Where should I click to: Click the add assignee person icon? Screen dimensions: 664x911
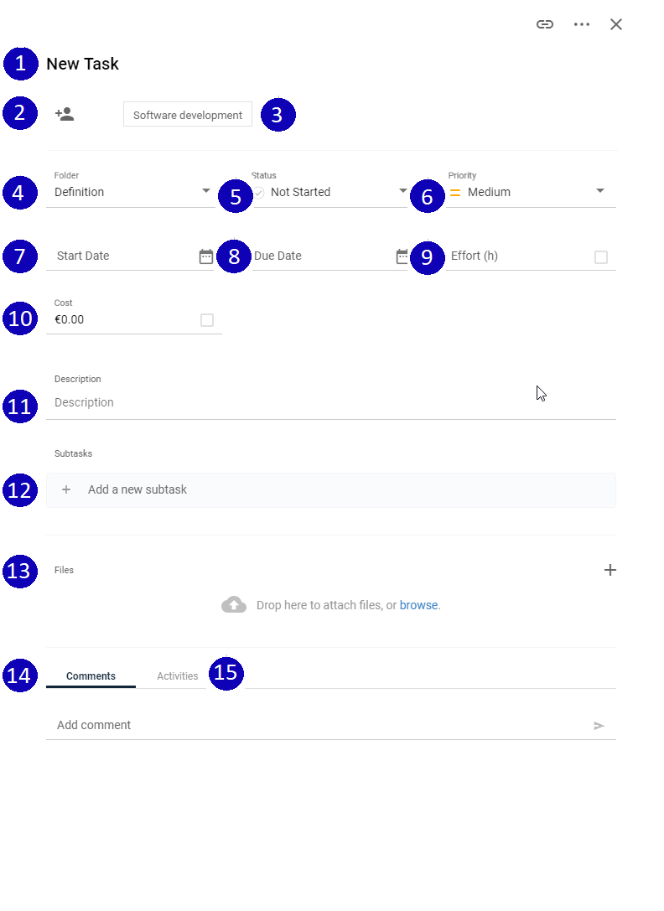(x=65, y=114)
